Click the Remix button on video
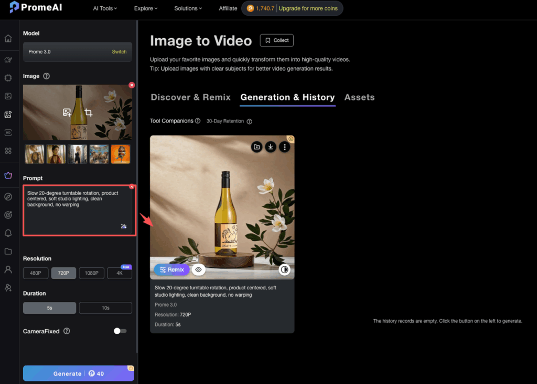The width and height of the screenshot is (537, 384). [171, 269]
